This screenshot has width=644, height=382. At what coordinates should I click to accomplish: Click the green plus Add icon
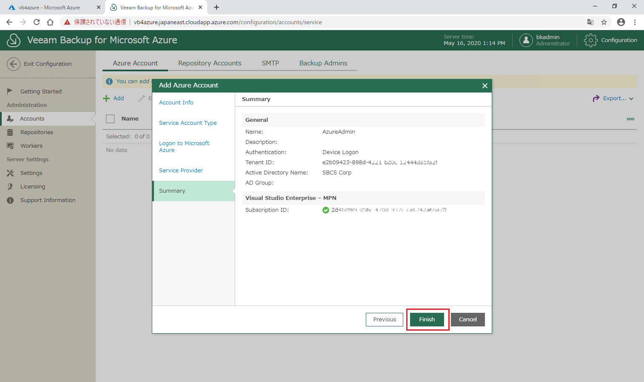point(106,98)
